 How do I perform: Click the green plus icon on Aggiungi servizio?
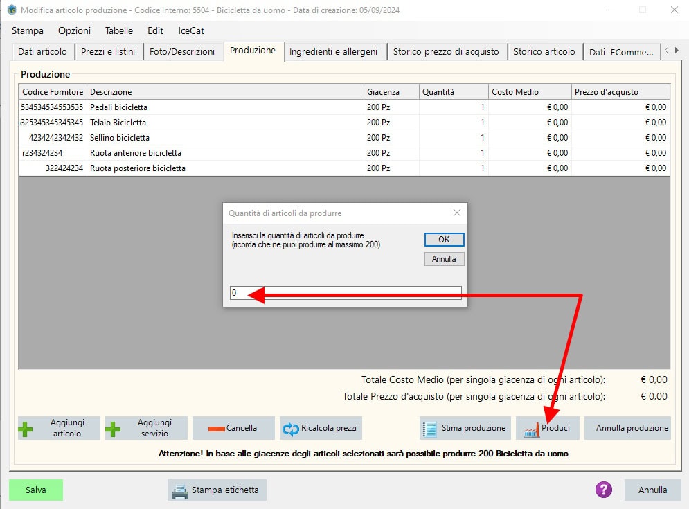pyautogui.click(x=113, y=429)
